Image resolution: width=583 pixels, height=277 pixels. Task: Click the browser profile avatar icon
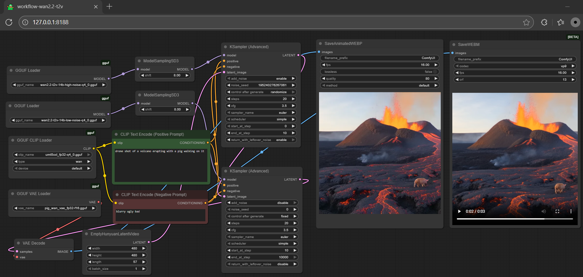pos(575,22)
